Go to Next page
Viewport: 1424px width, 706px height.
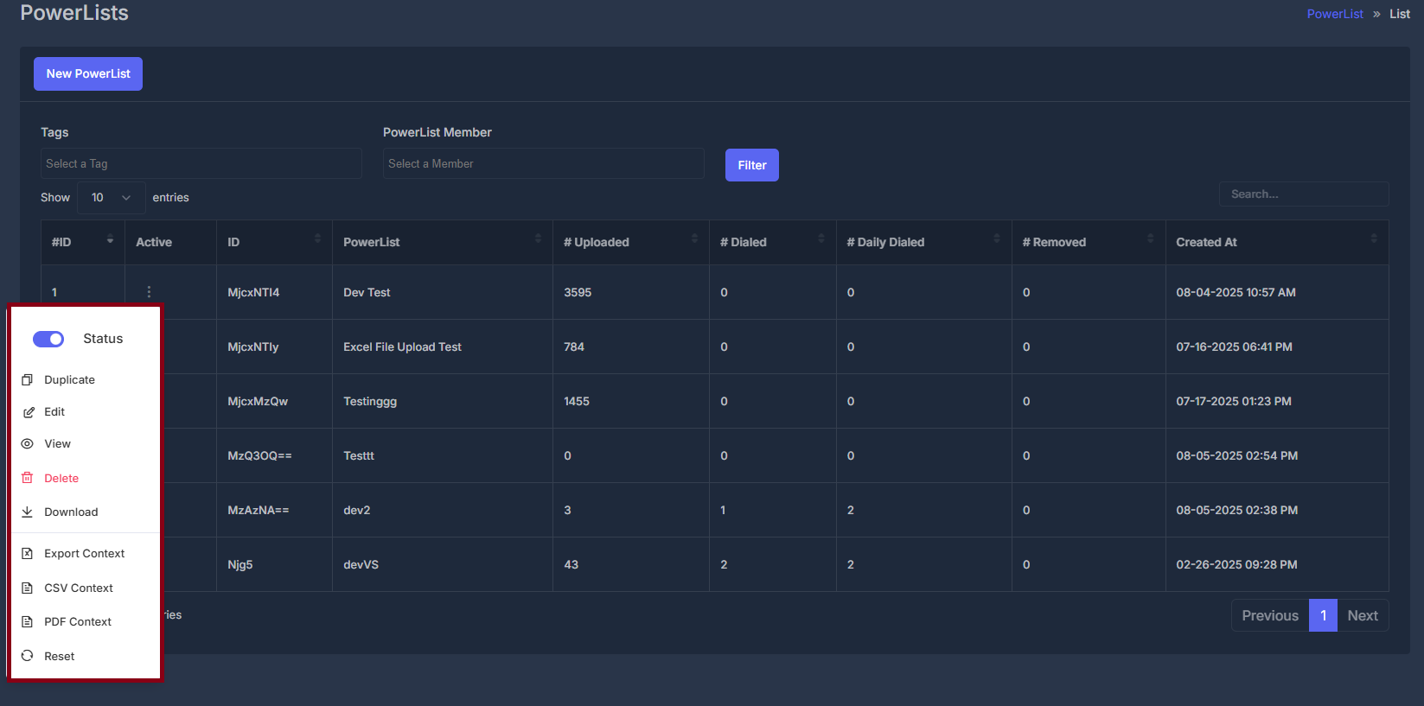pyautogui.click(x=1363, y=615)
